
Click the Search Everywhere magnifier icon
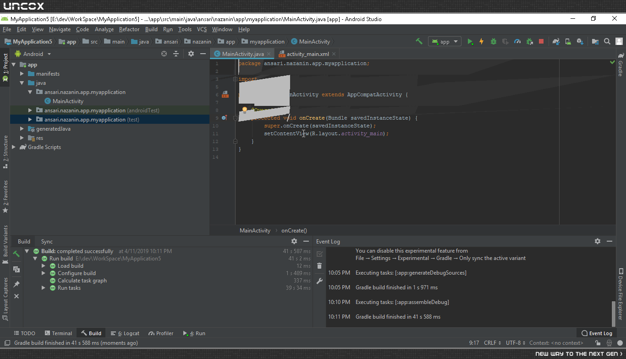[607, 41]
